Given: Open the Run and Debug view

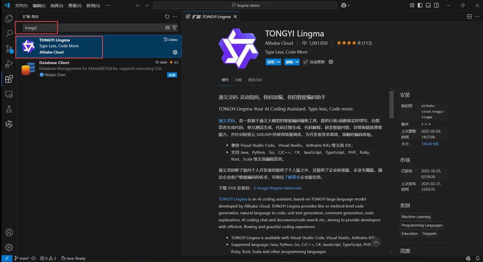Looking at the screenshot, I should pos(9,64).
